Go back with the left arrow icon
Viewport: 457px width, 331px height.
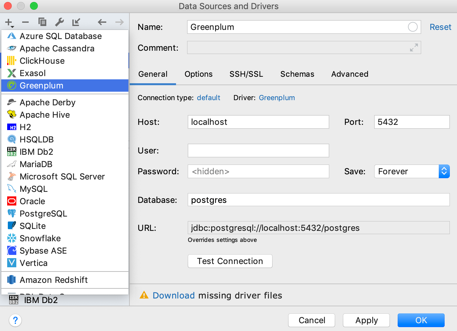[102, 22]
